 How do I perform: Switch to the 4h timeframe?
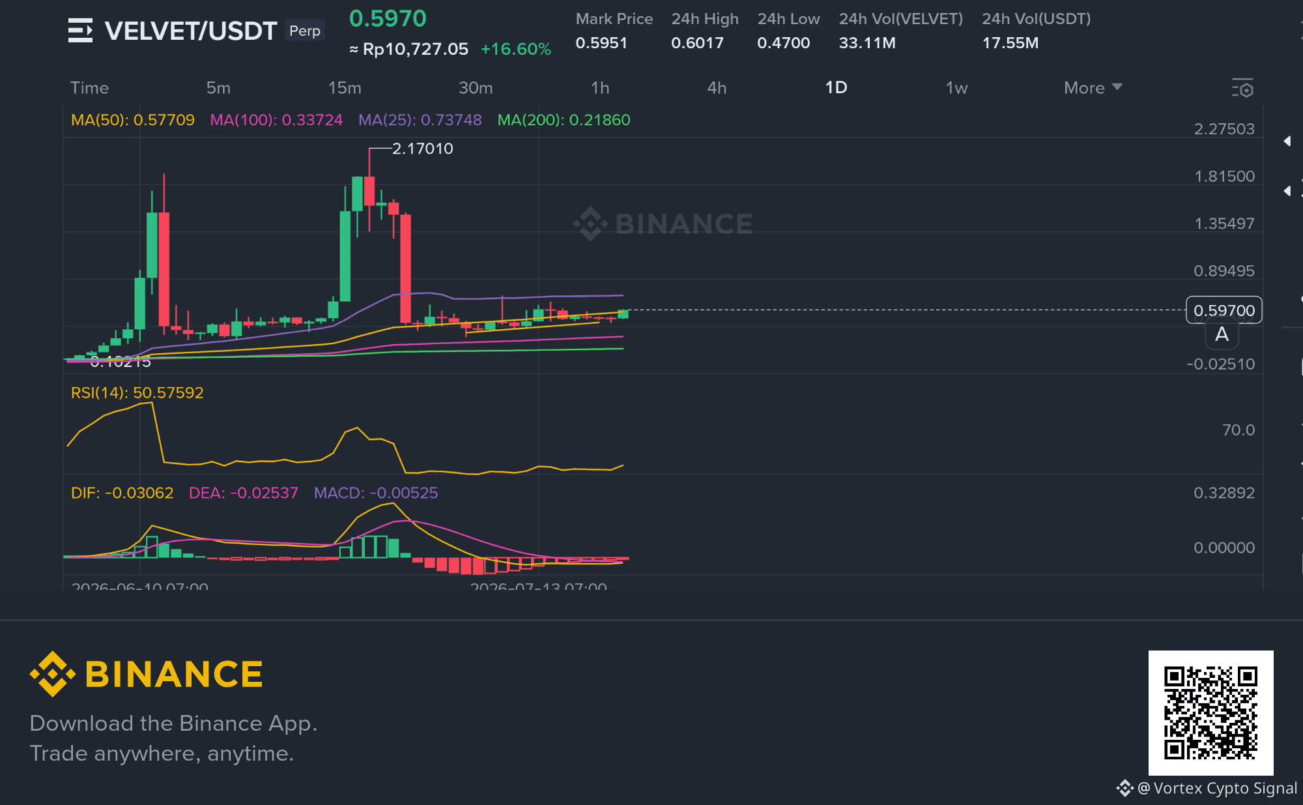tap(717, 88)
